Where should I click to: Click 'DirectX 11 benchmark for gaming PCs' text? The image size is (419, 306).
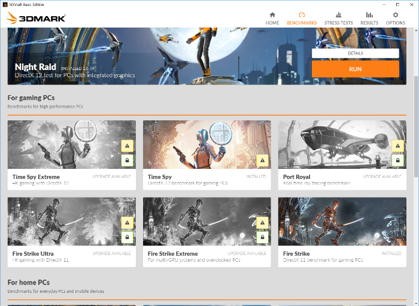click(323, 260)
